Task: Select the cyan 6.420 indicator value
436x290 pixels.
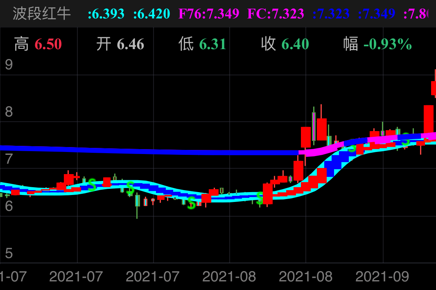Action: (151, 14)
